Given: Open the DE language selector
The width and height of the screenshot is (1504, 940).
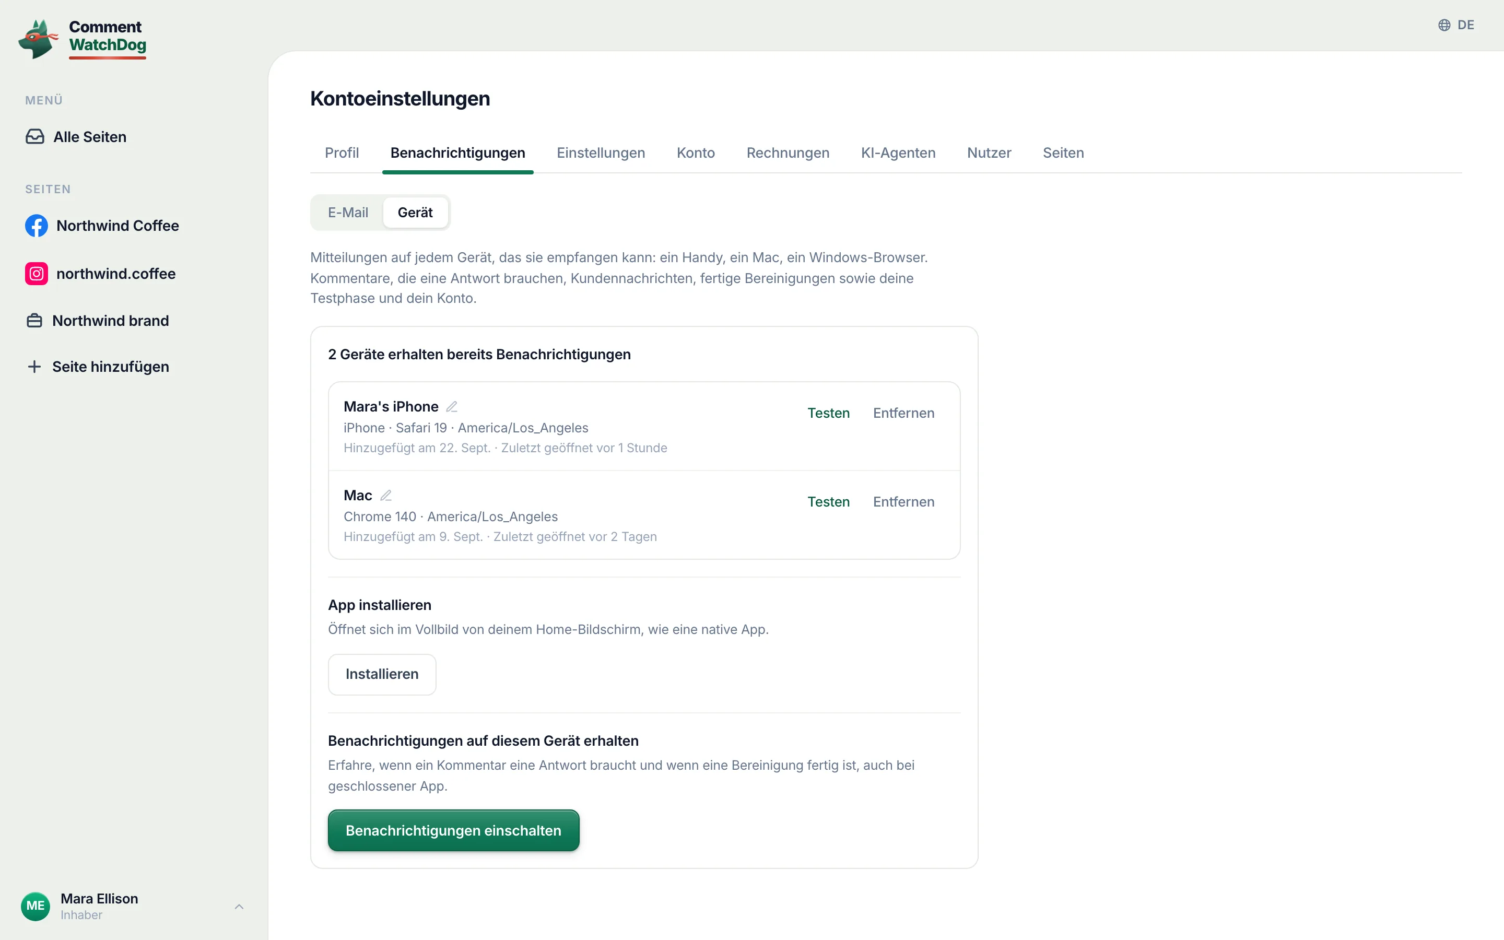Looking at the screenshot, I should 1456,25.
